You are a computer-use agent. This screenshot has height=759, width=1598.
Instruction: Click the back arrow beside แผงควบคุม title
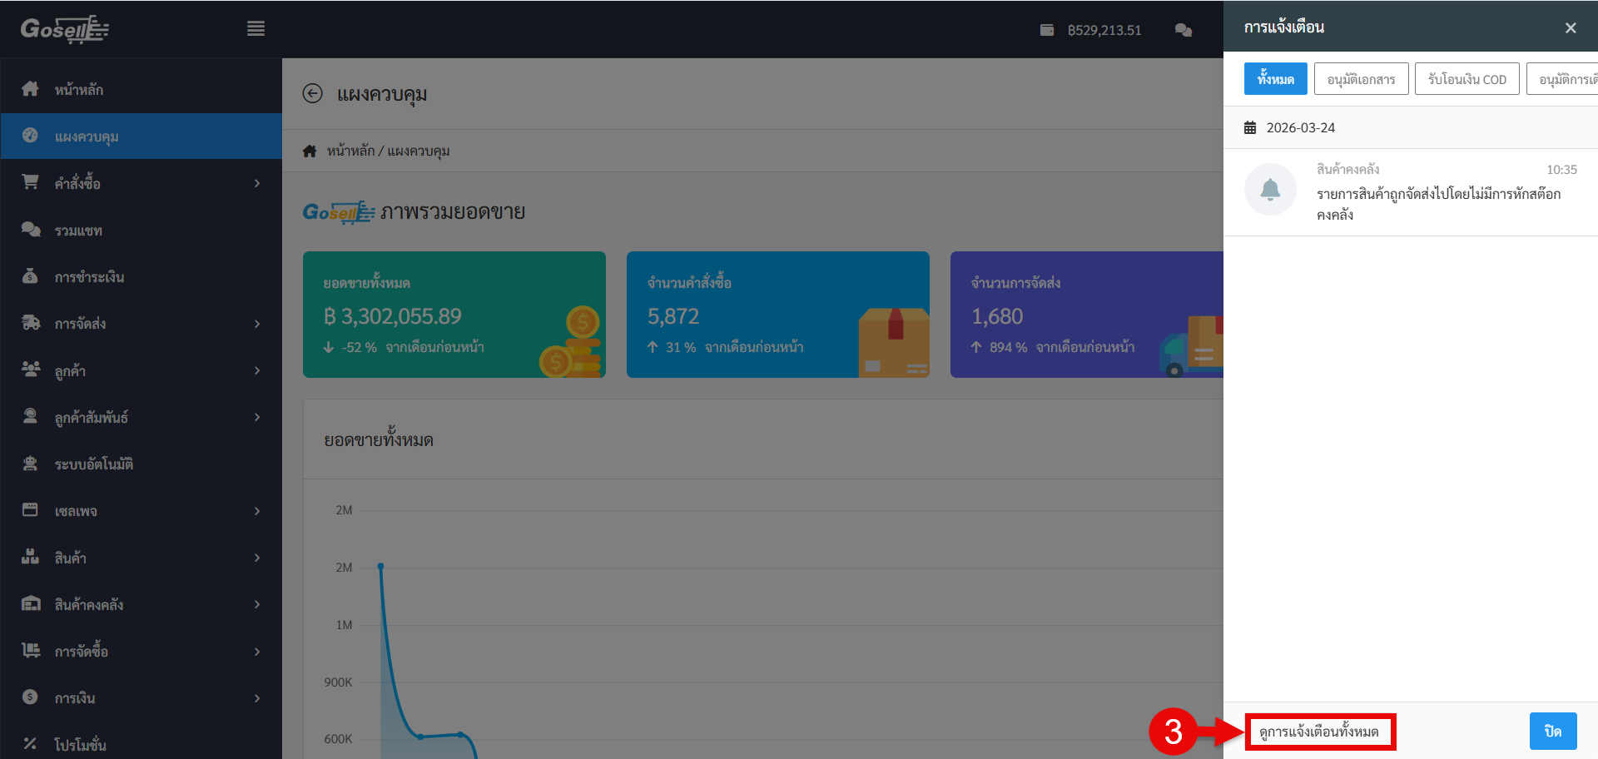click(x=312, y=94)
